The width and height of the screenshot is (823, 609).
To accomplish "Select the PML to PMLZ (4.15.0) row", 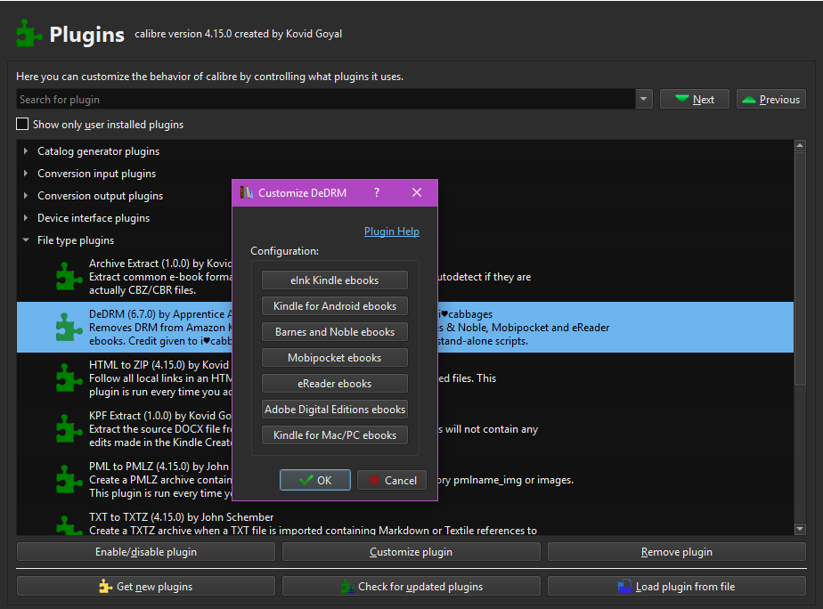I will (x=404, y=479).
